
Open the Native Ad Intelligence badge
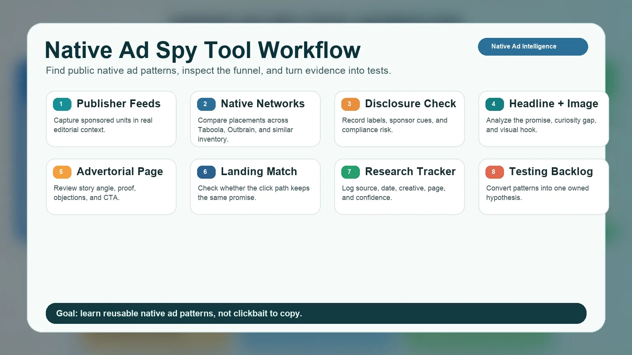[532, 47]
